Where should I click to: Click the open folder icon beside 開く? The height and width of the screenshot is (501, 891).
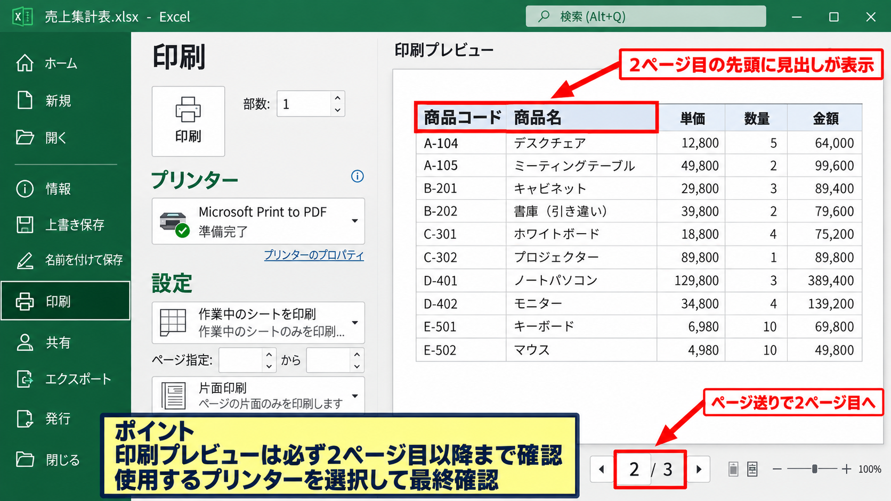pyautogui.click(x=25, y=137)
